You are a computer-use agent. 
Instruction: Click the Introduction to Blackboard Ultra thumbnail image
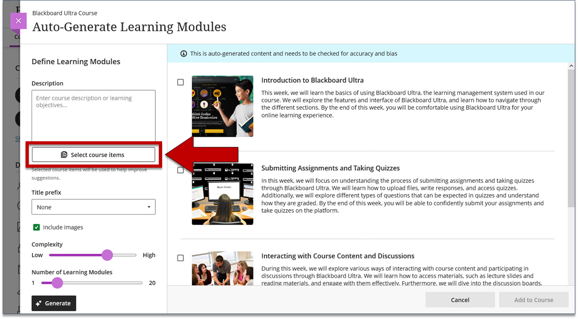222,106
